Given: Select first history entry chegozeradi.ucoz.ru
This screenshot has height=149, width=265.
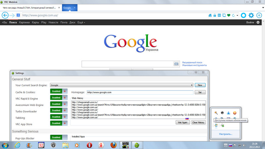Looking at the screenshot, I should pyautogui.click(x=85, y=102).
